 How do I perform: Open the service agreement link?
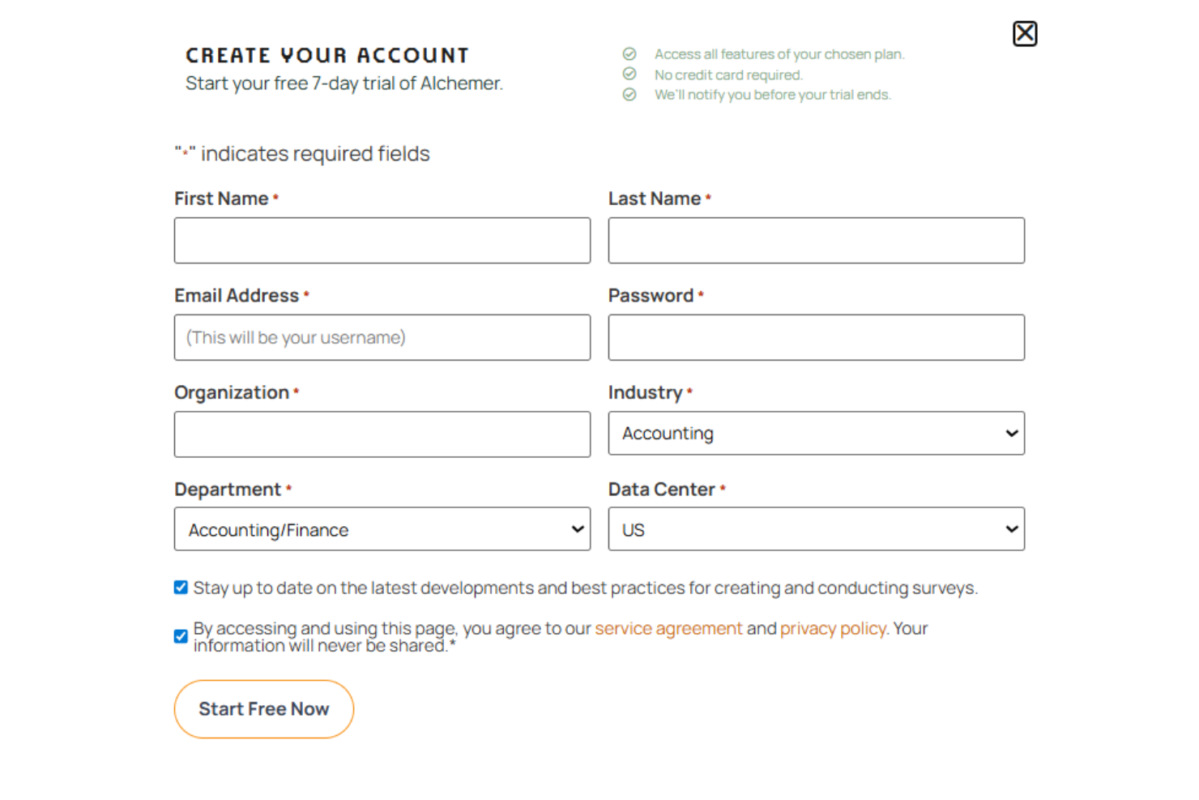pos(668,628)
